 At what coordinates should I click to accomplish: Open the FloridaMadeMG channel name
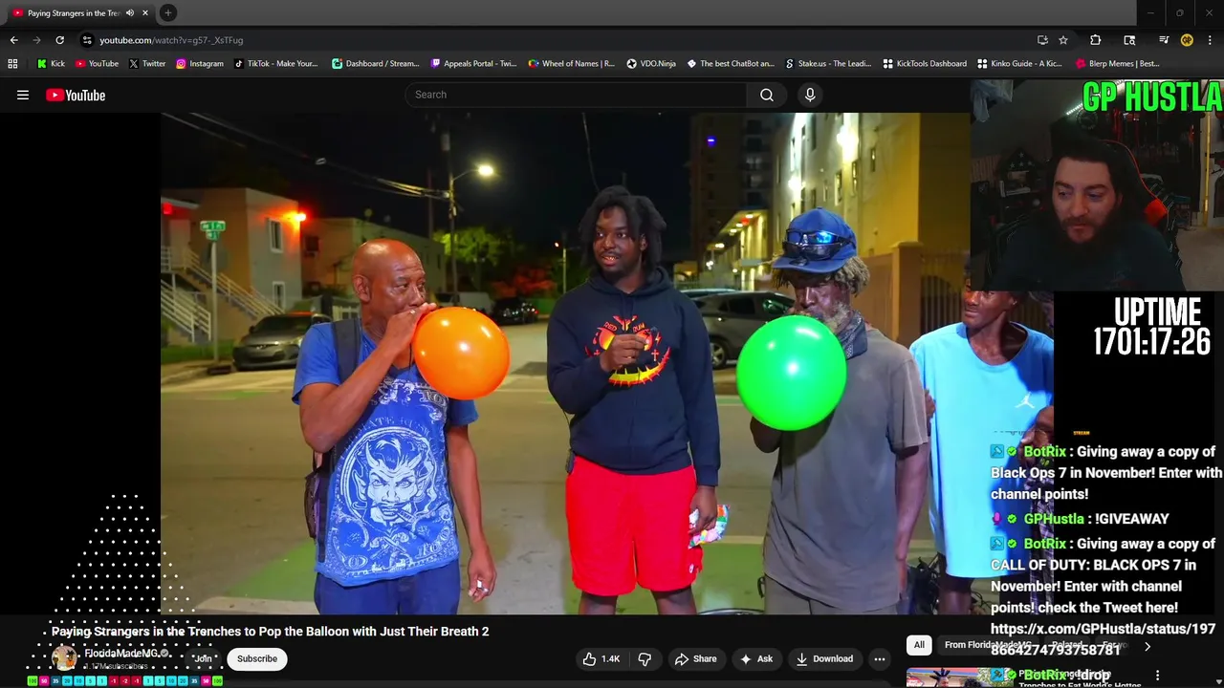pos(122,654)
